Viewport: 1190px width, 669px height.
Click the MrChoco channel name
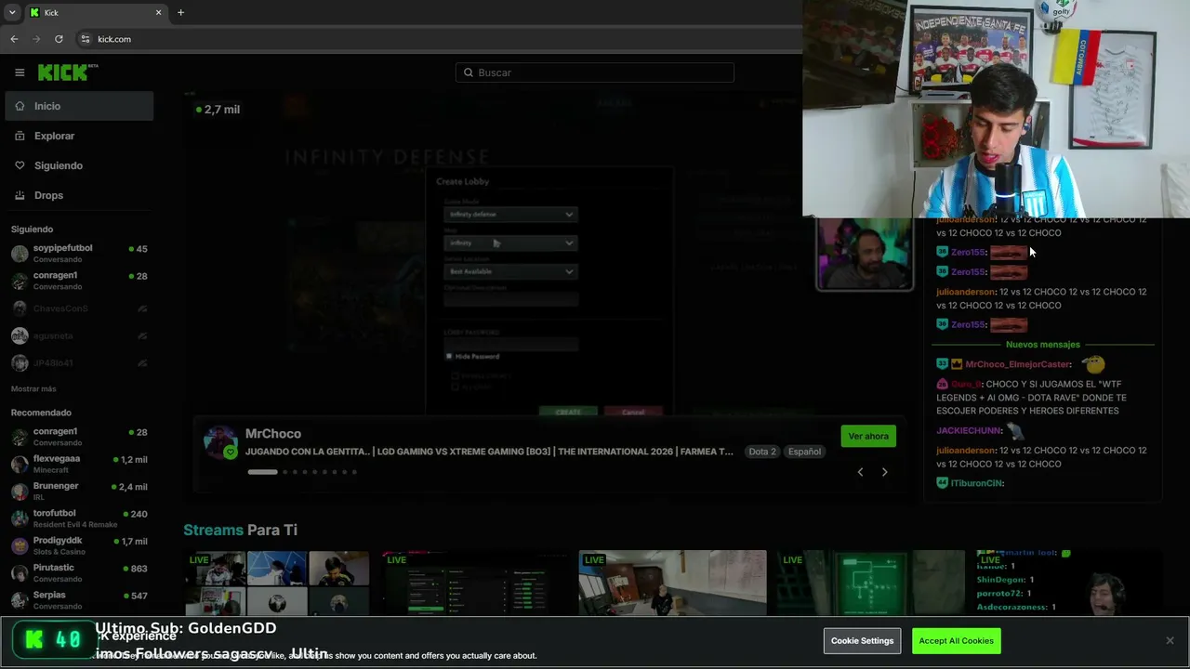coord(273,434)
